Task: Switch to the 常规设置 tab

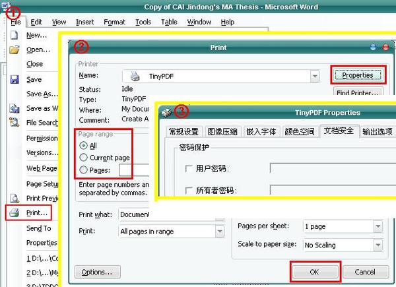Action: pyautogui.click(x=183, y=131)
